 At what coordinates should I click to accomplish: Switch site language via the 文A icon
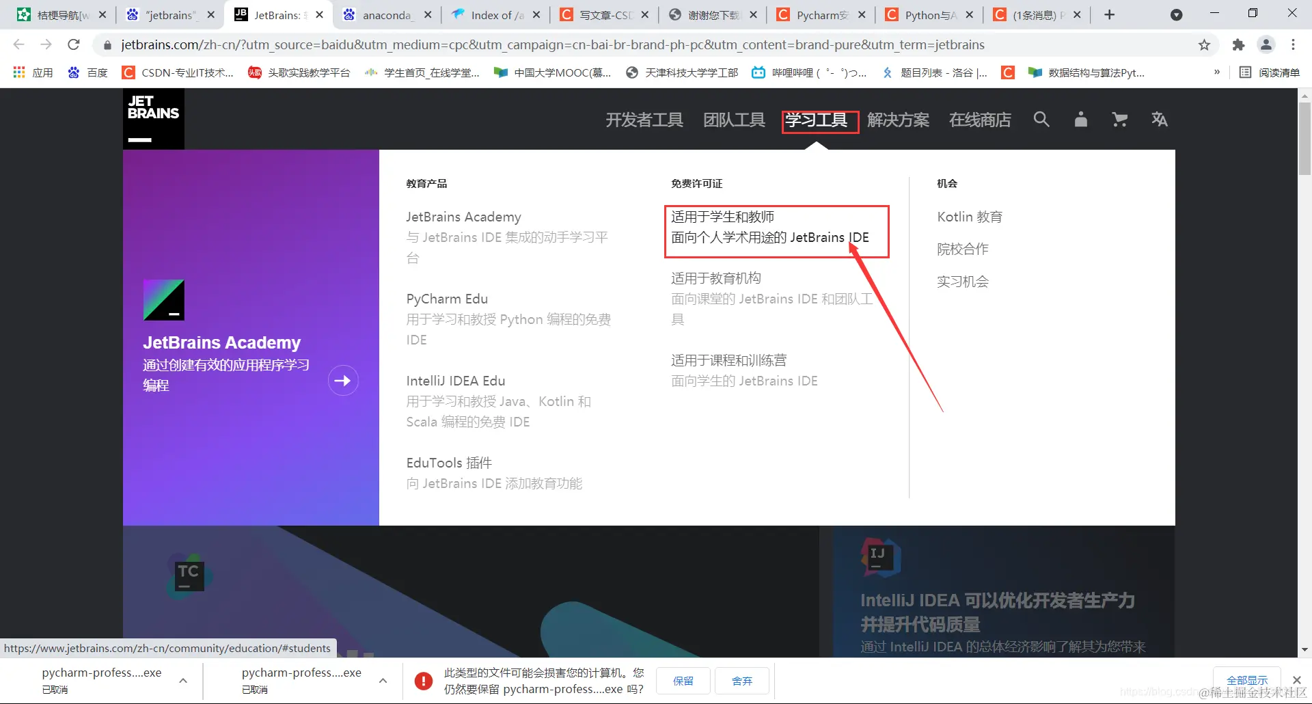[1160, 120]
